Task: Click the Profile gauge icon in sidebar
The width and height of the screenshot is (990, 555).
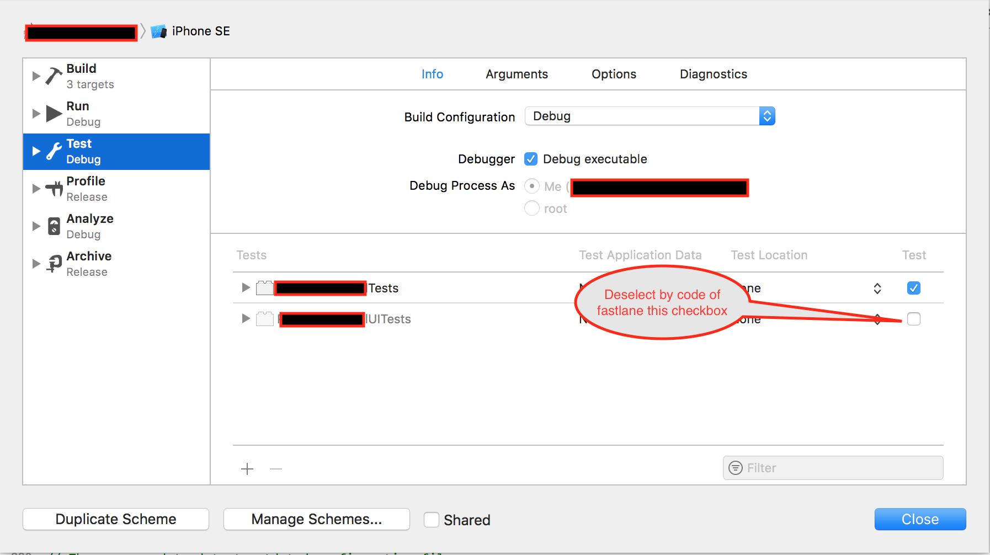Action: (53, 188)
